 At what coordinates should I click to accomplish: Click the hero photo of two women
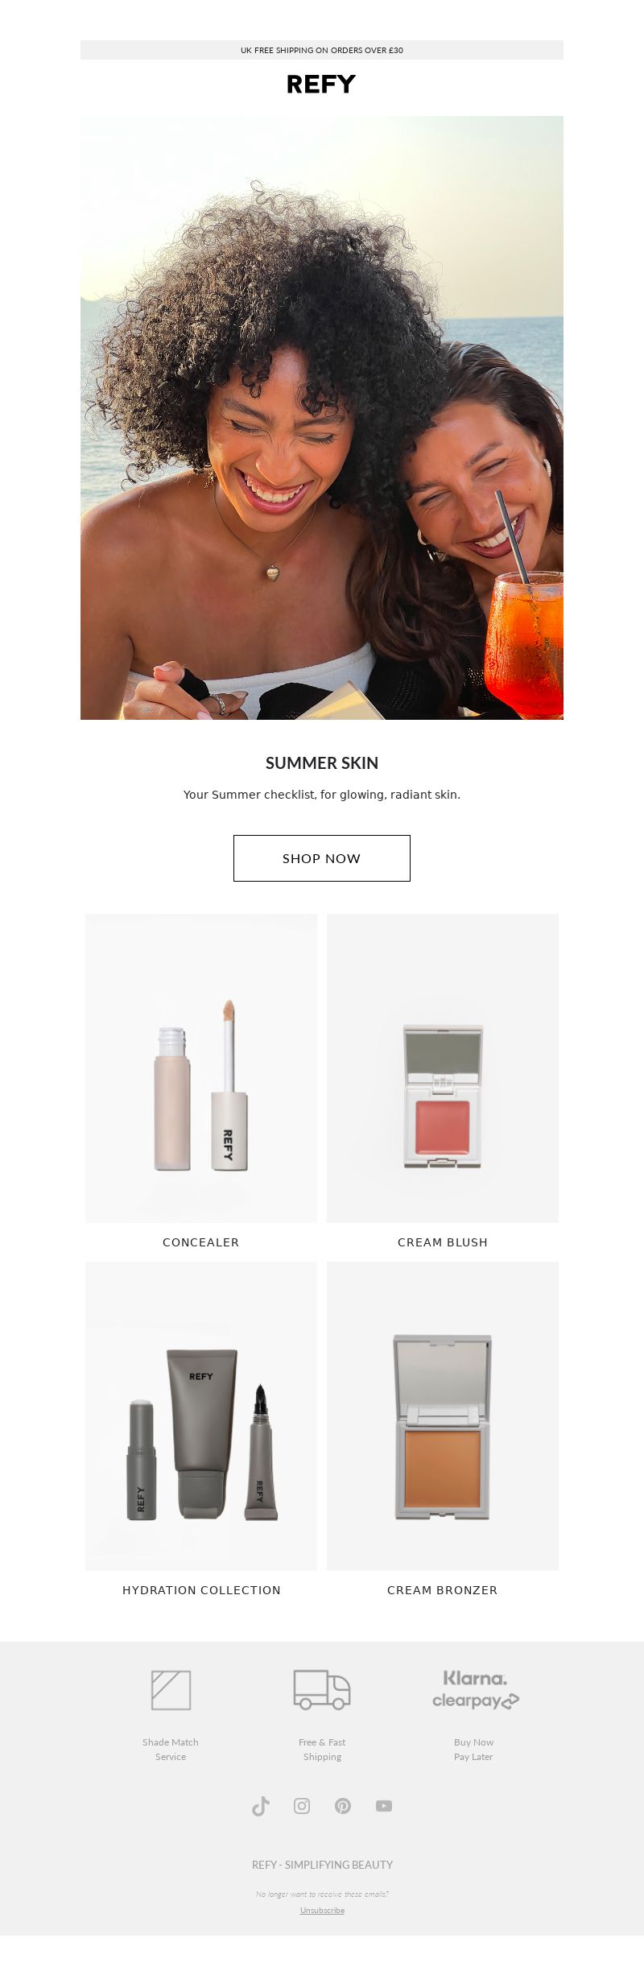point(322,418)
